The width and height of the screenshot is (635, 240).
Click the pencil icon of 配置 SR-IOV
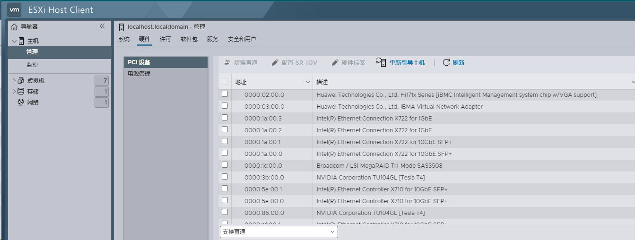(275, 62)
